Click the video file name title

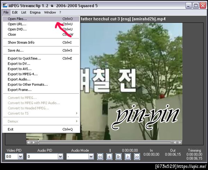coord(123,19)
